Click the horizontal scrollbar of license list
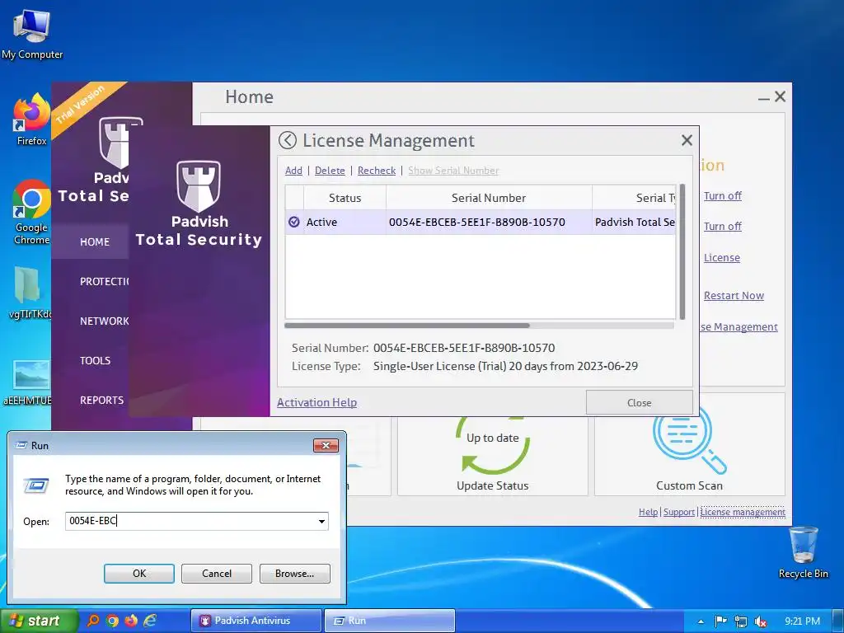This screenshot has height=633, width=844. [407, 325]
